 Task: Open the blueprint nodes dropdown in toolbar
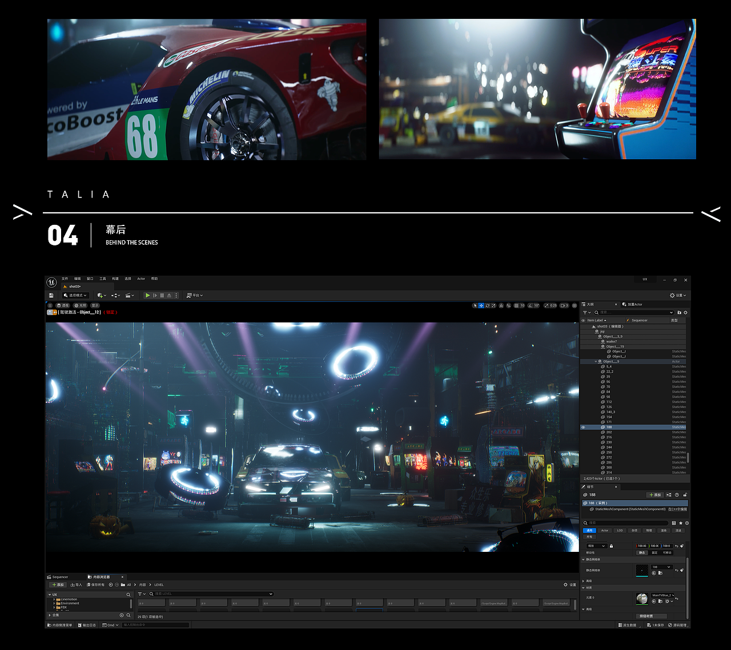click(x=116, y=296)
